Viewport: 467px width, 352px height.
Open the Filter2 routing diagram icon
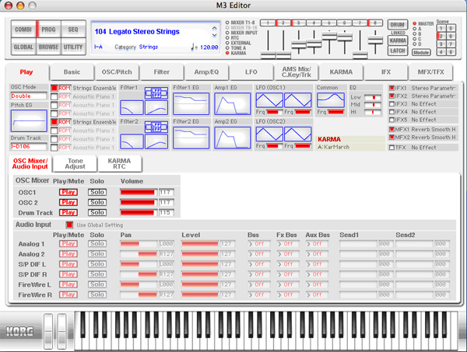[x=156, y=127]
